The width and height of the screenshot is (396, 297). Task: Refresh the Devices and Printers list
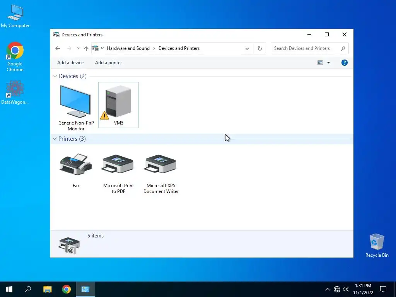259,48
